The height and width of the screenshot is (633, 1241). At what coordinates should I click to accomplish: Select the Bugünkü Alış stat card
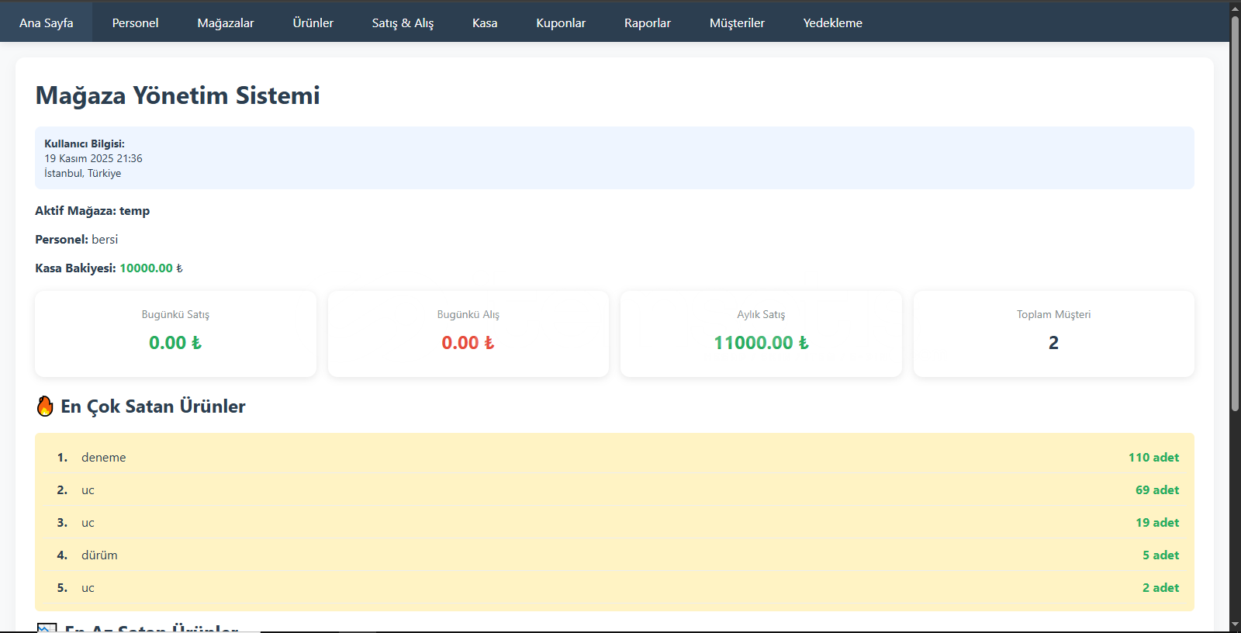(x=468, y=334)
